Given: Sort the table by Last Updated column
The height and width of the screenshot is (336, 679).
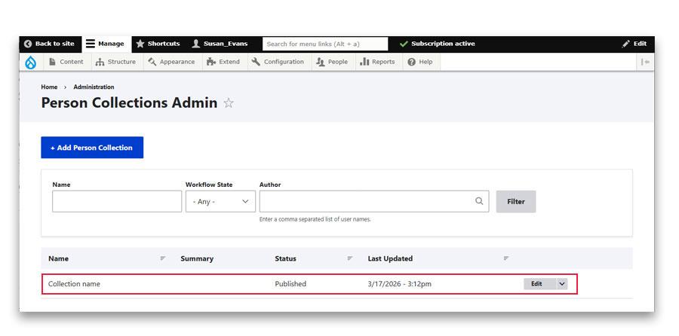Looking at the screenshot, I should point(390,258).
